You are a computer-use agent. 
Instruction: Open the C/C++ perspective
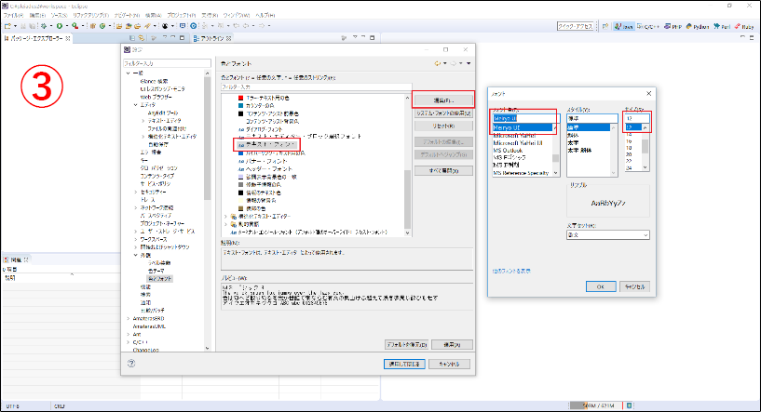click(649, 28)
